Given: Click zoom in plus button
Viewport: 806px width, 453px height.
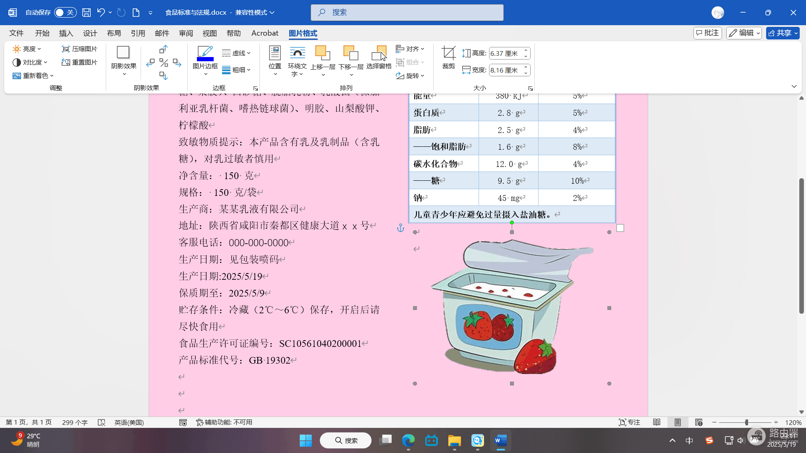Looking at the screenshot, I should [x=776, y=422].
